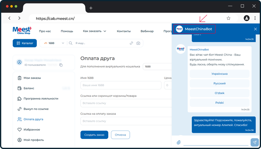Focus the chat message input line
The width and height of the screenshot is (261, 149).
[x=216, y=142]
